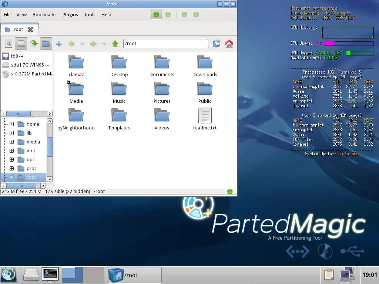
Task: Open the back history dropdown arrow
Action: 82,44
